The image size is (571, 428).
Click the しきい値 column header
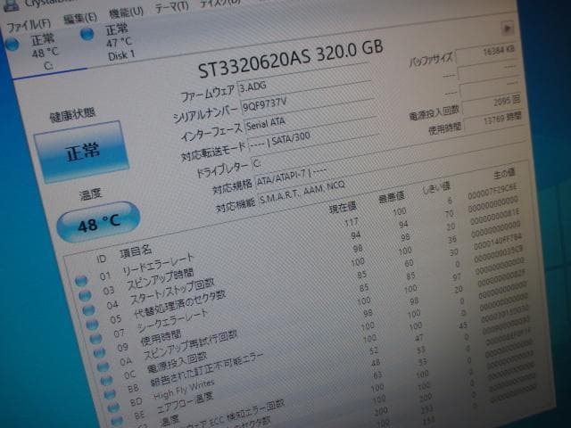(436, 188)
